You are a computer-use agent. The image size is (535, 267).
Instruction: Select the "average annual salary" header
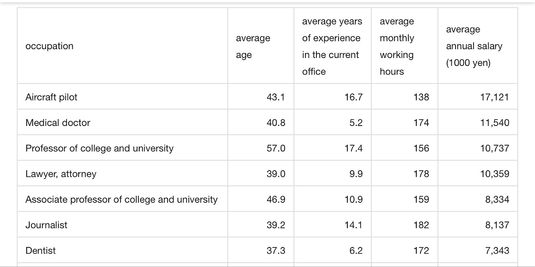coord(474,46)
